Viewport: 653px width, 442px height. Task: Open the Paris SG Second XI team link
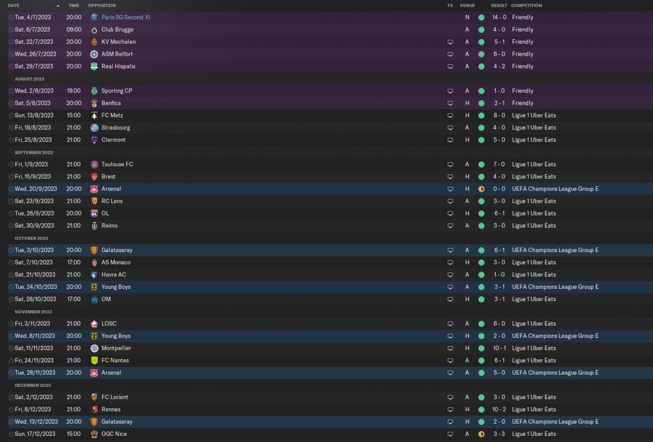point(125,17)
